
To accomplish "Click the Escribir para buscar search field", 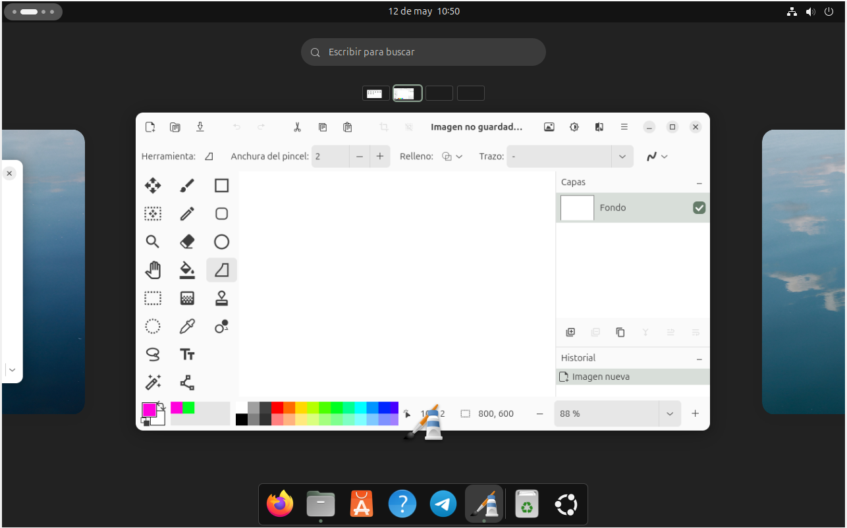I will (423, 52).
